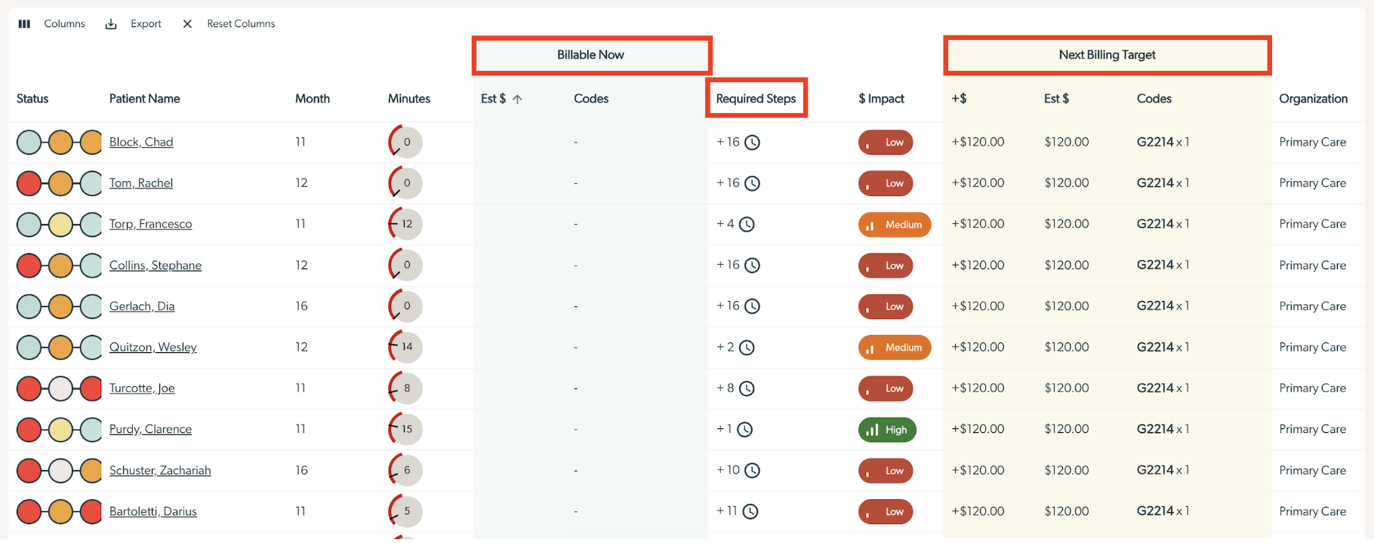Click the clock icon in Turcotte, Joe's row
Image resolution: width=1374 pixels, height=543 pixels.
coord(747,388)
